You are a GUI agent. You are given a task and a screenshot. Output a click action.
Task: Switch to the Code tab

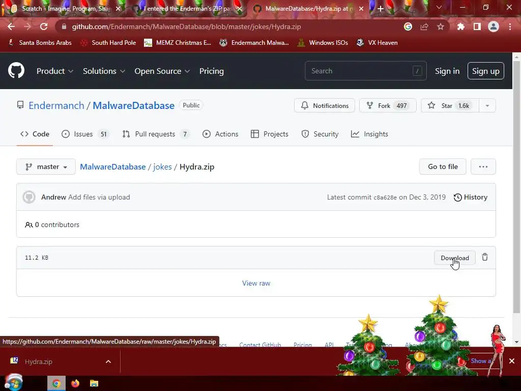(x=35, y=134)
